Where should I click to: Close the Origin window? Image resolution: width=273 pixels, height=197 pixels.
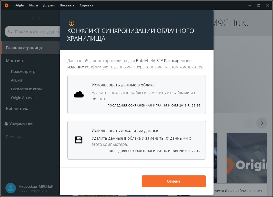coord(268,5)
